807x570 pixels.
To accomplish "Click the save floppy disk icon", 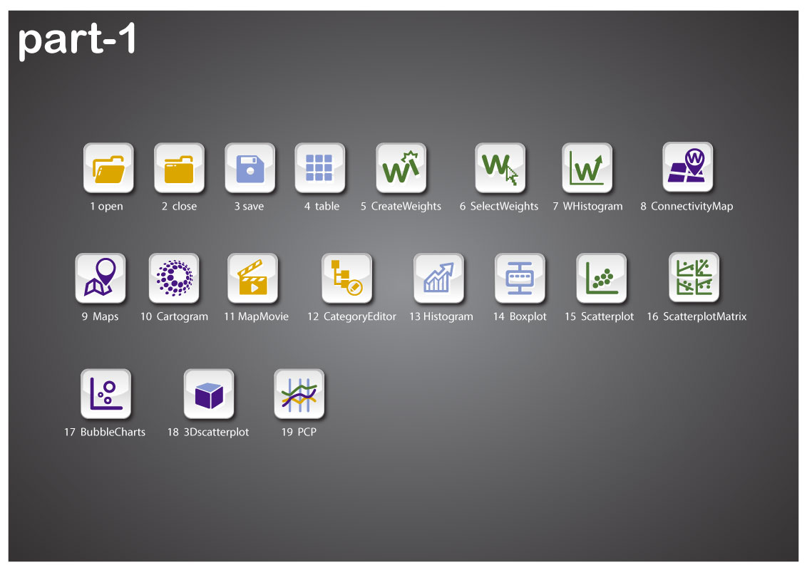I will [250, 168].
